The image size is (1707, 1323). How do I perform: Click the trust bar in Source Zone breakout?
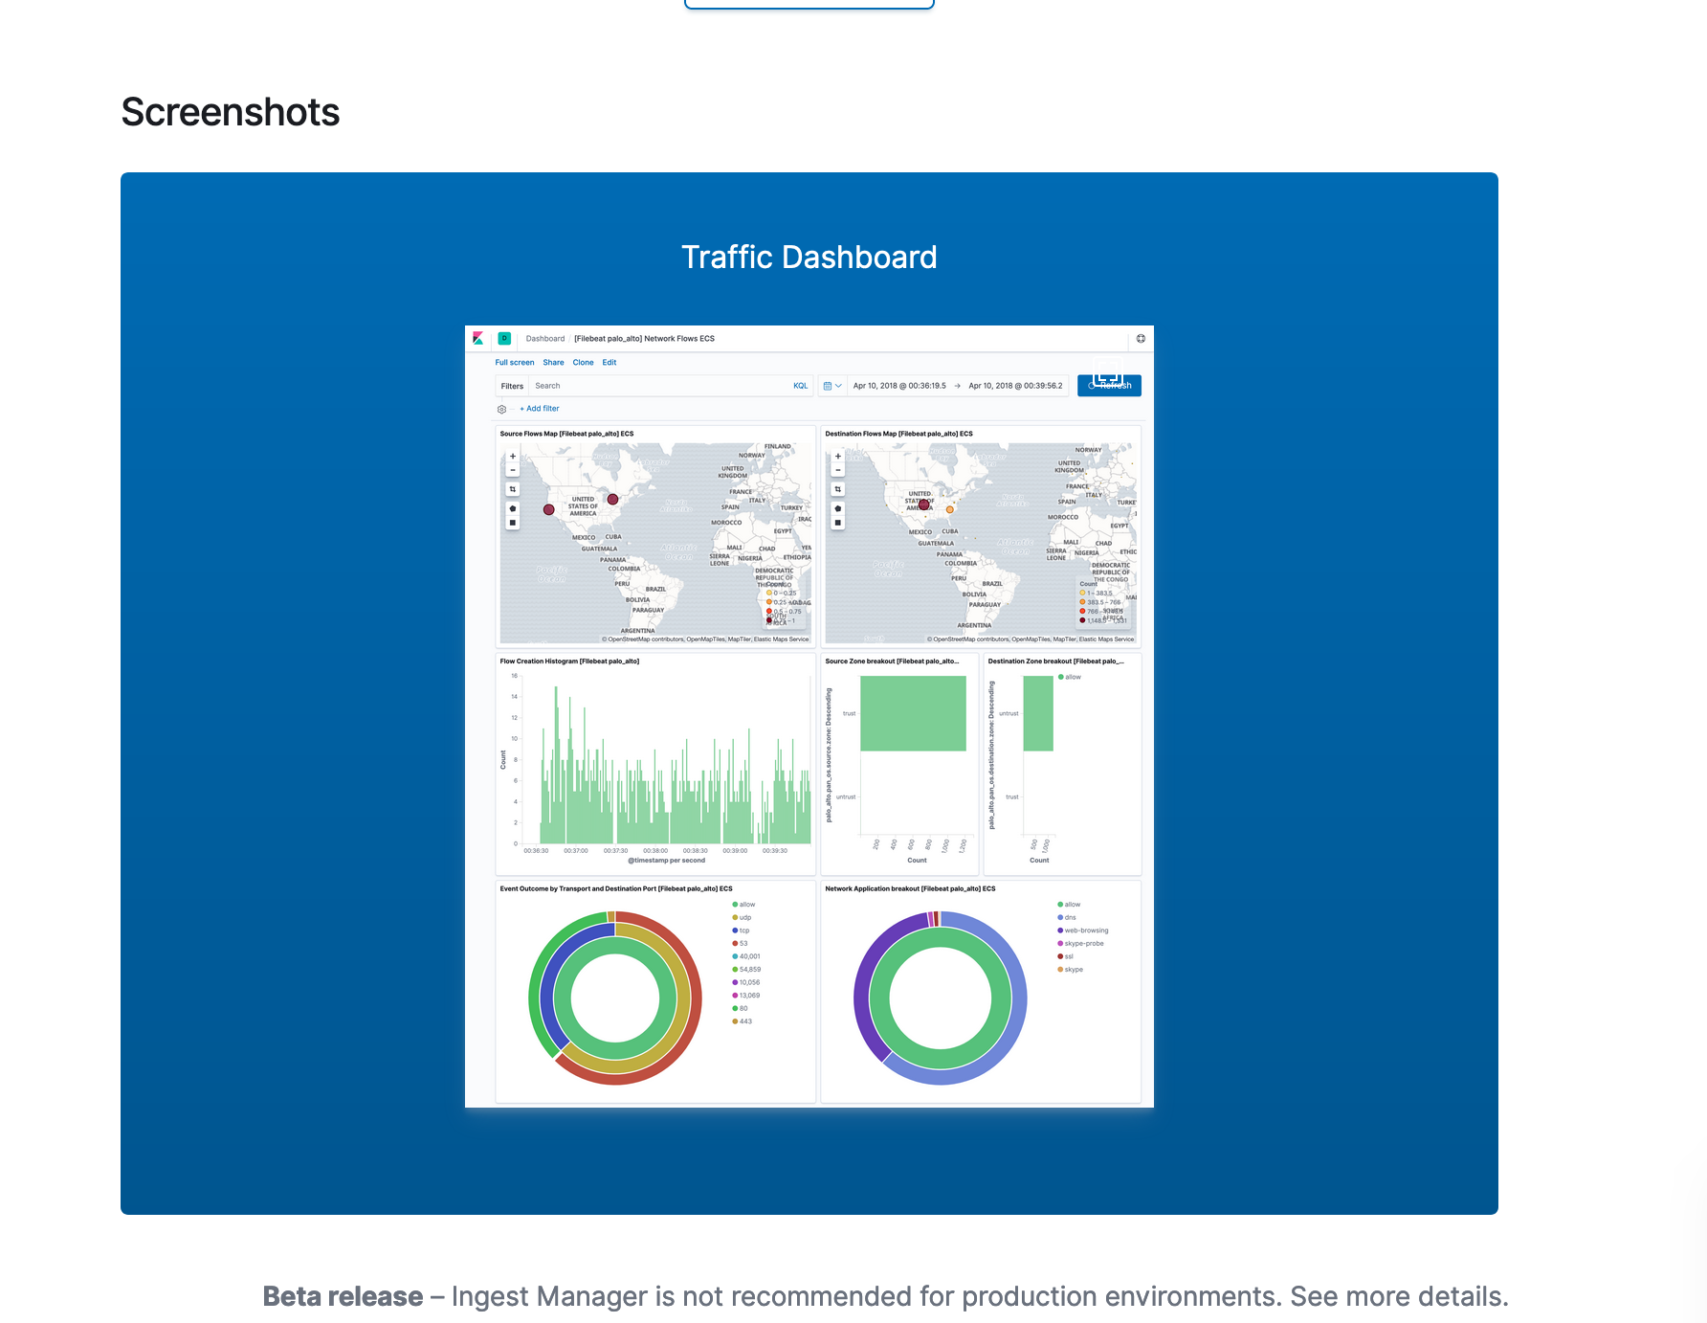point(913,713)
